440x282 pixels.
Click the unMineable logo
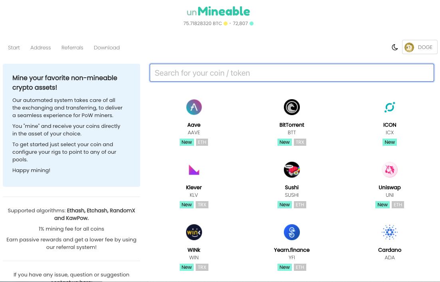(x=218, y=12)
